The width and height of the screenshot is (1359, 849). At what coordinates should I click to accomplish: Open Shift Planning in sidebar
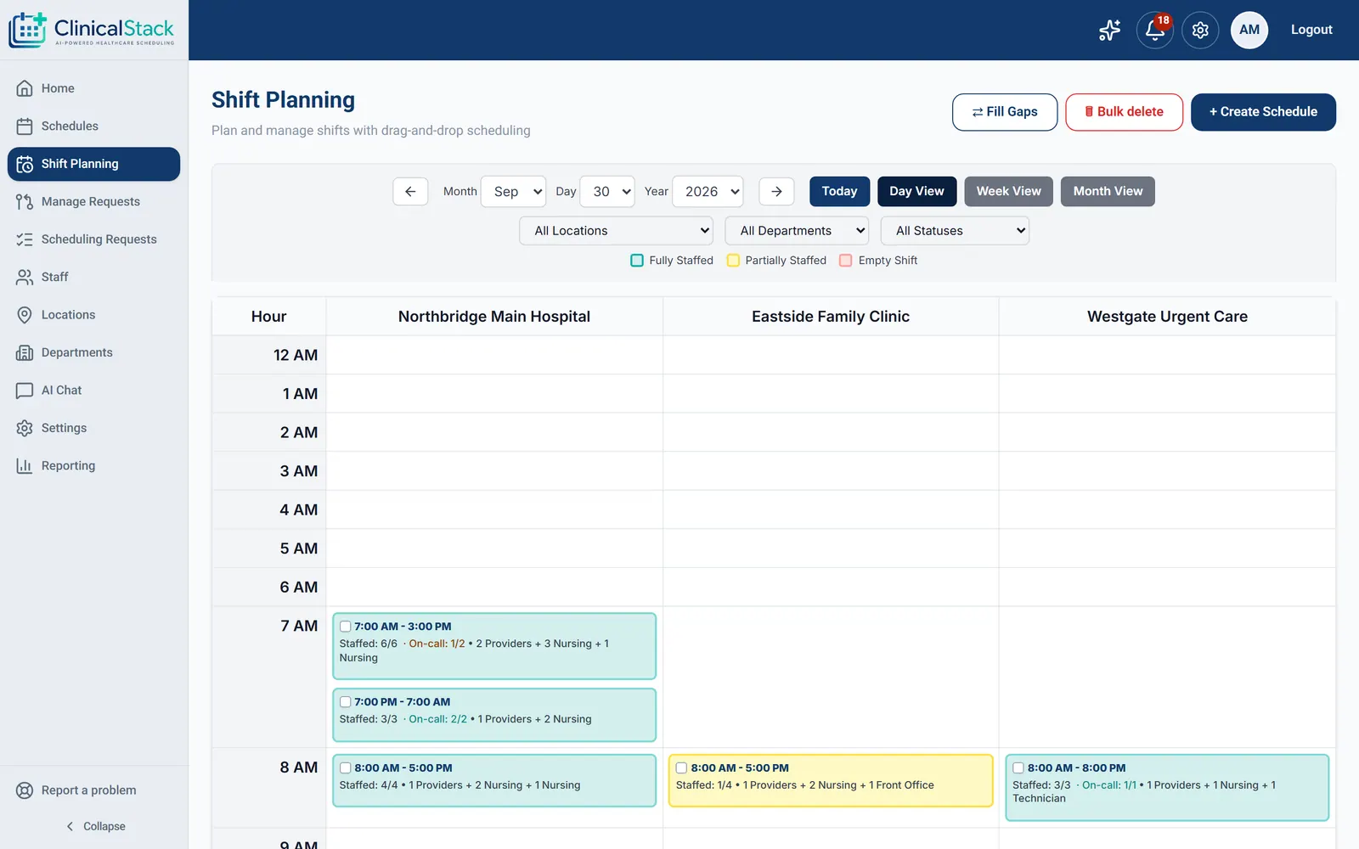(93, 164)
